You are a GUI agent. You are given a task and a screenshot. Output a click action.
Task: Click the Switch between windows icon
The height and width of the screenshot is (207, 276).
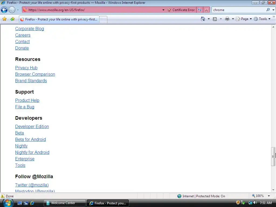[x=26, y=203]
